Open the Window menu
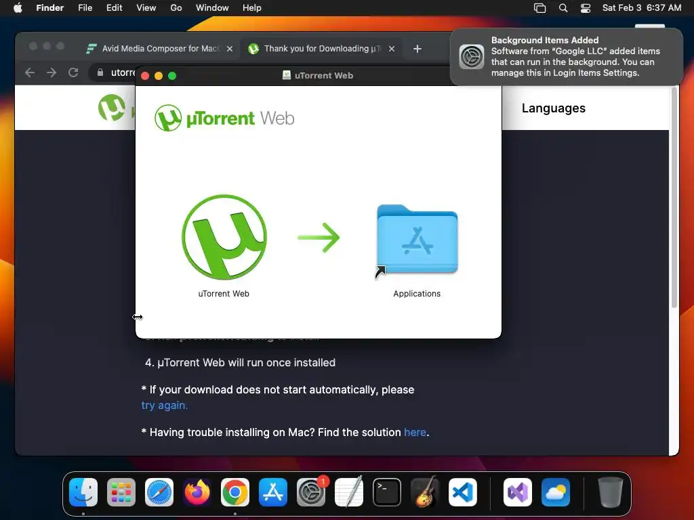The width and height of the screenshot is (694, 520). pos(212,7)
